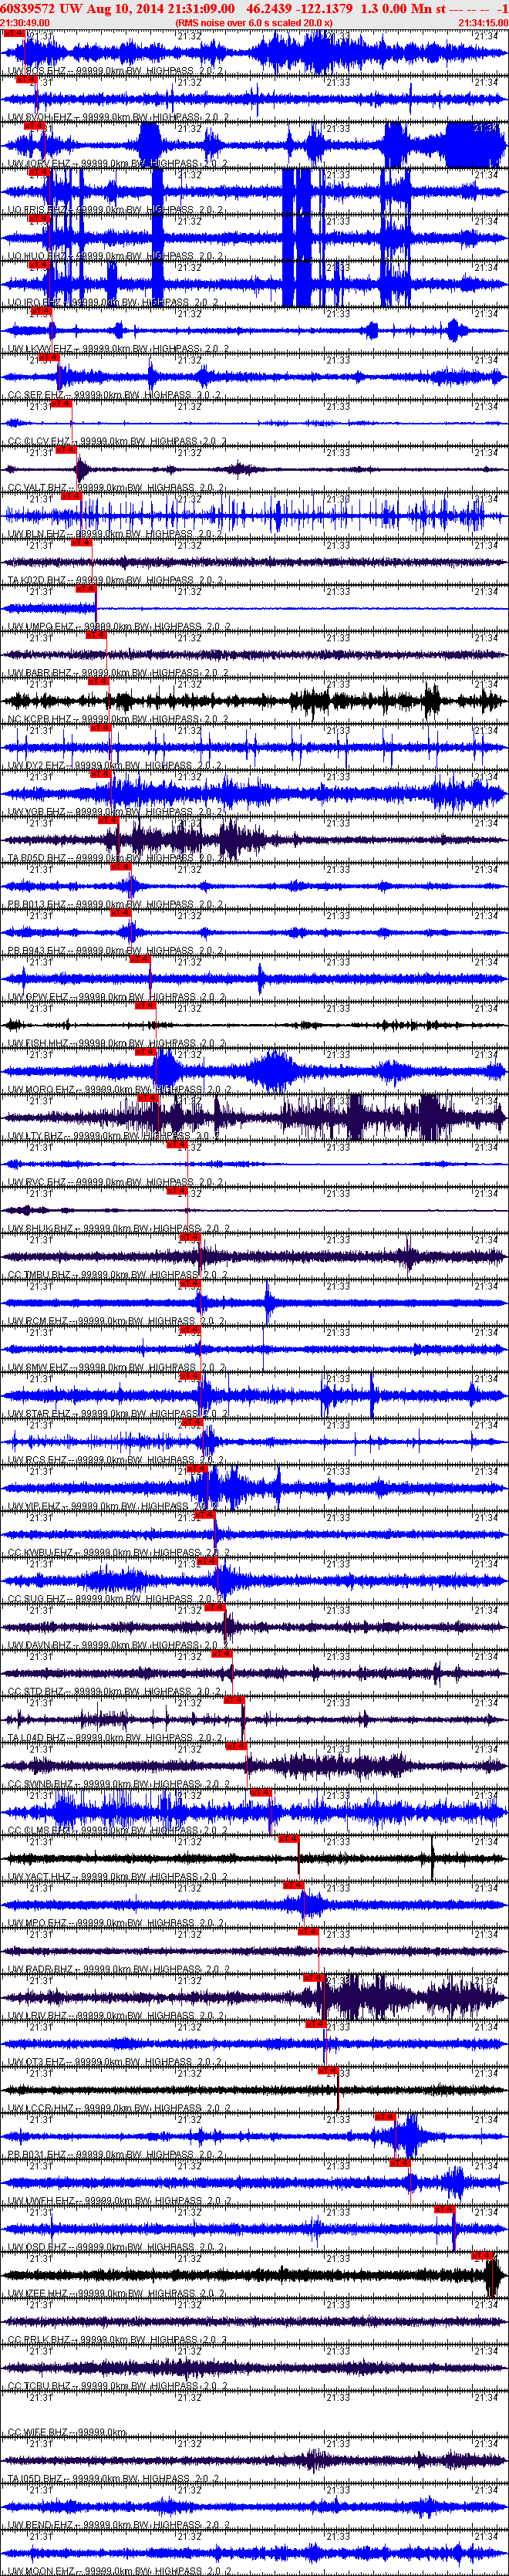
Task: Select the UW MORO EHZ station label
Action: [x=118, y=1089]
